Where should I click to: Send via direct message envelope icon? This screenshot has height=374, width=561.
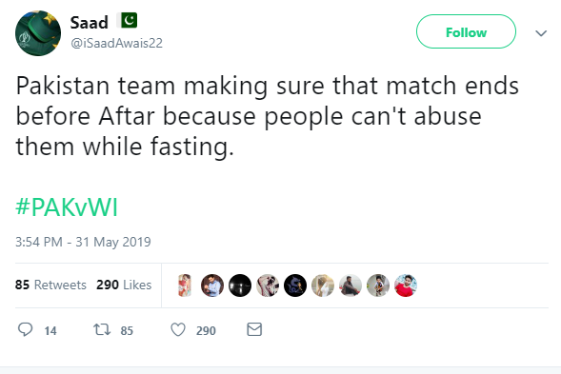pyautogui.click(x=254, y=329)
